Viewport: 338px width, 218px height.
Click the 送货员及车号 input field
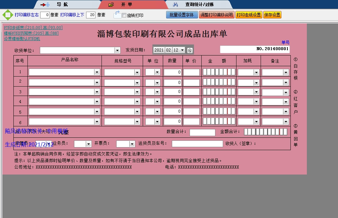[197, 144]
